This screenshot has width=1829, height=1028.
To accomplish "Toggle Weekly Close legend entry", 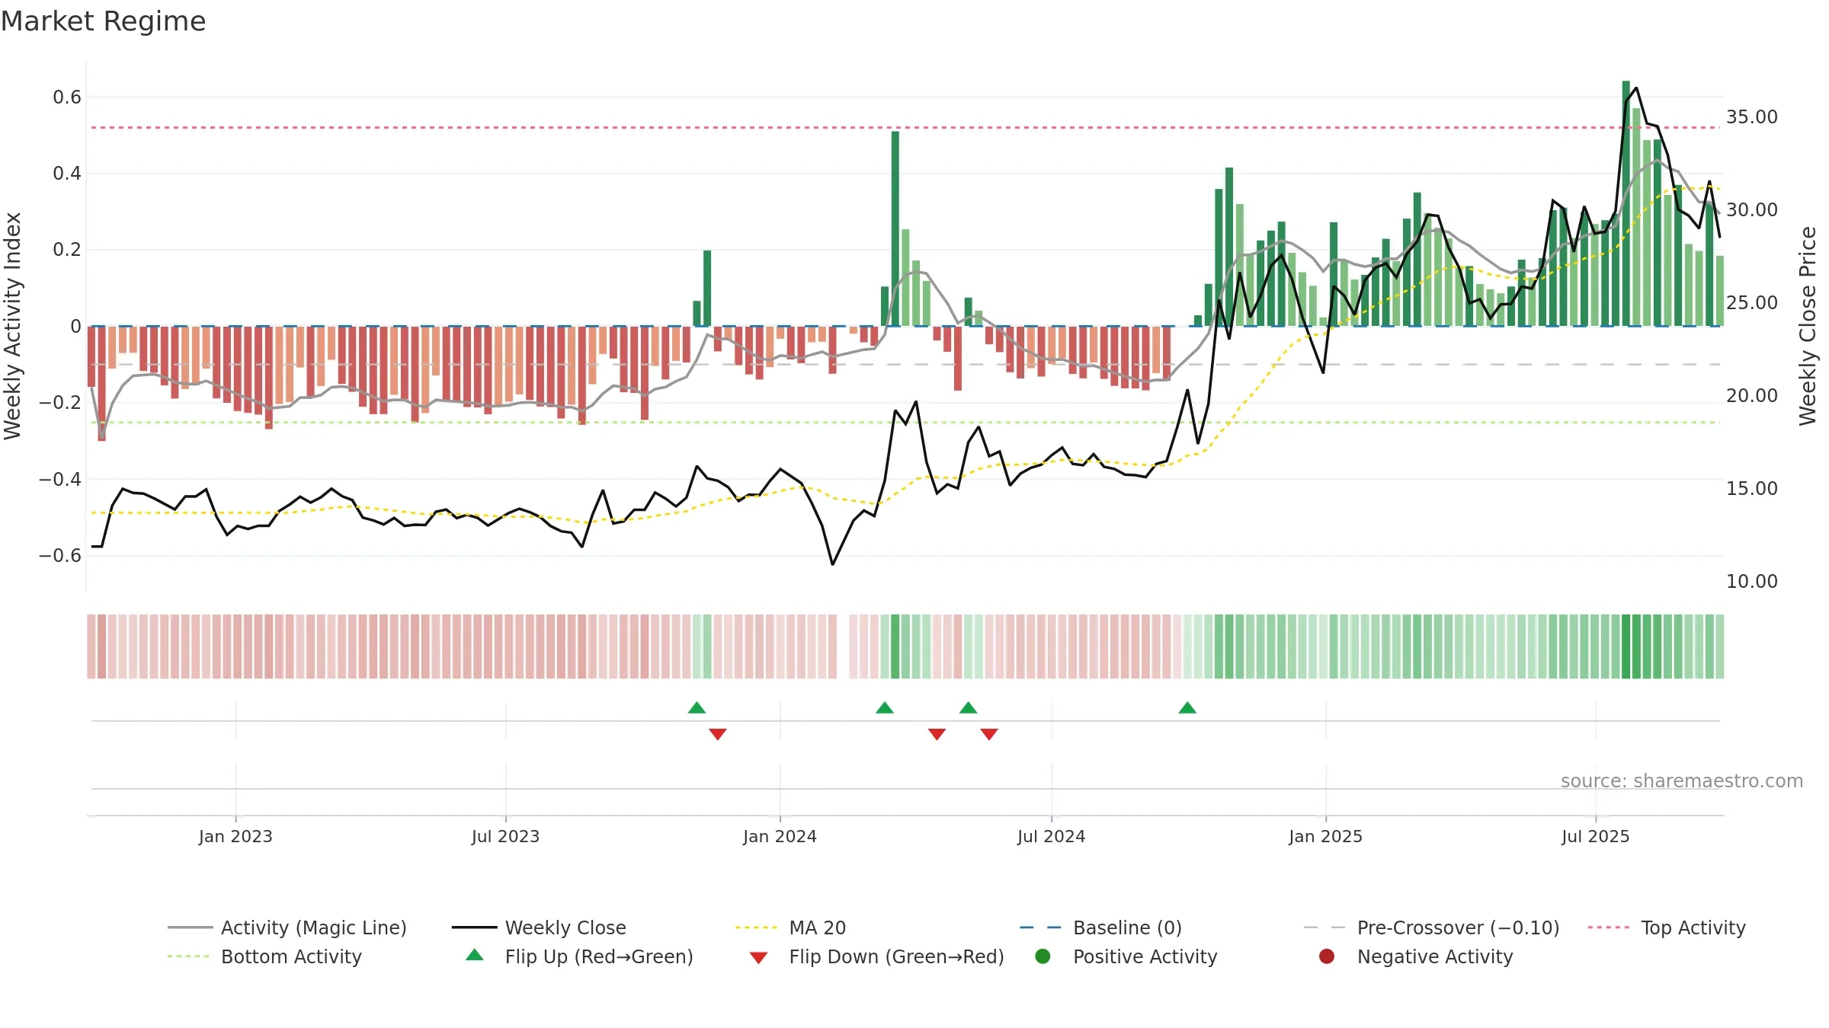I will pyautogui.click(x=539, y=927).
